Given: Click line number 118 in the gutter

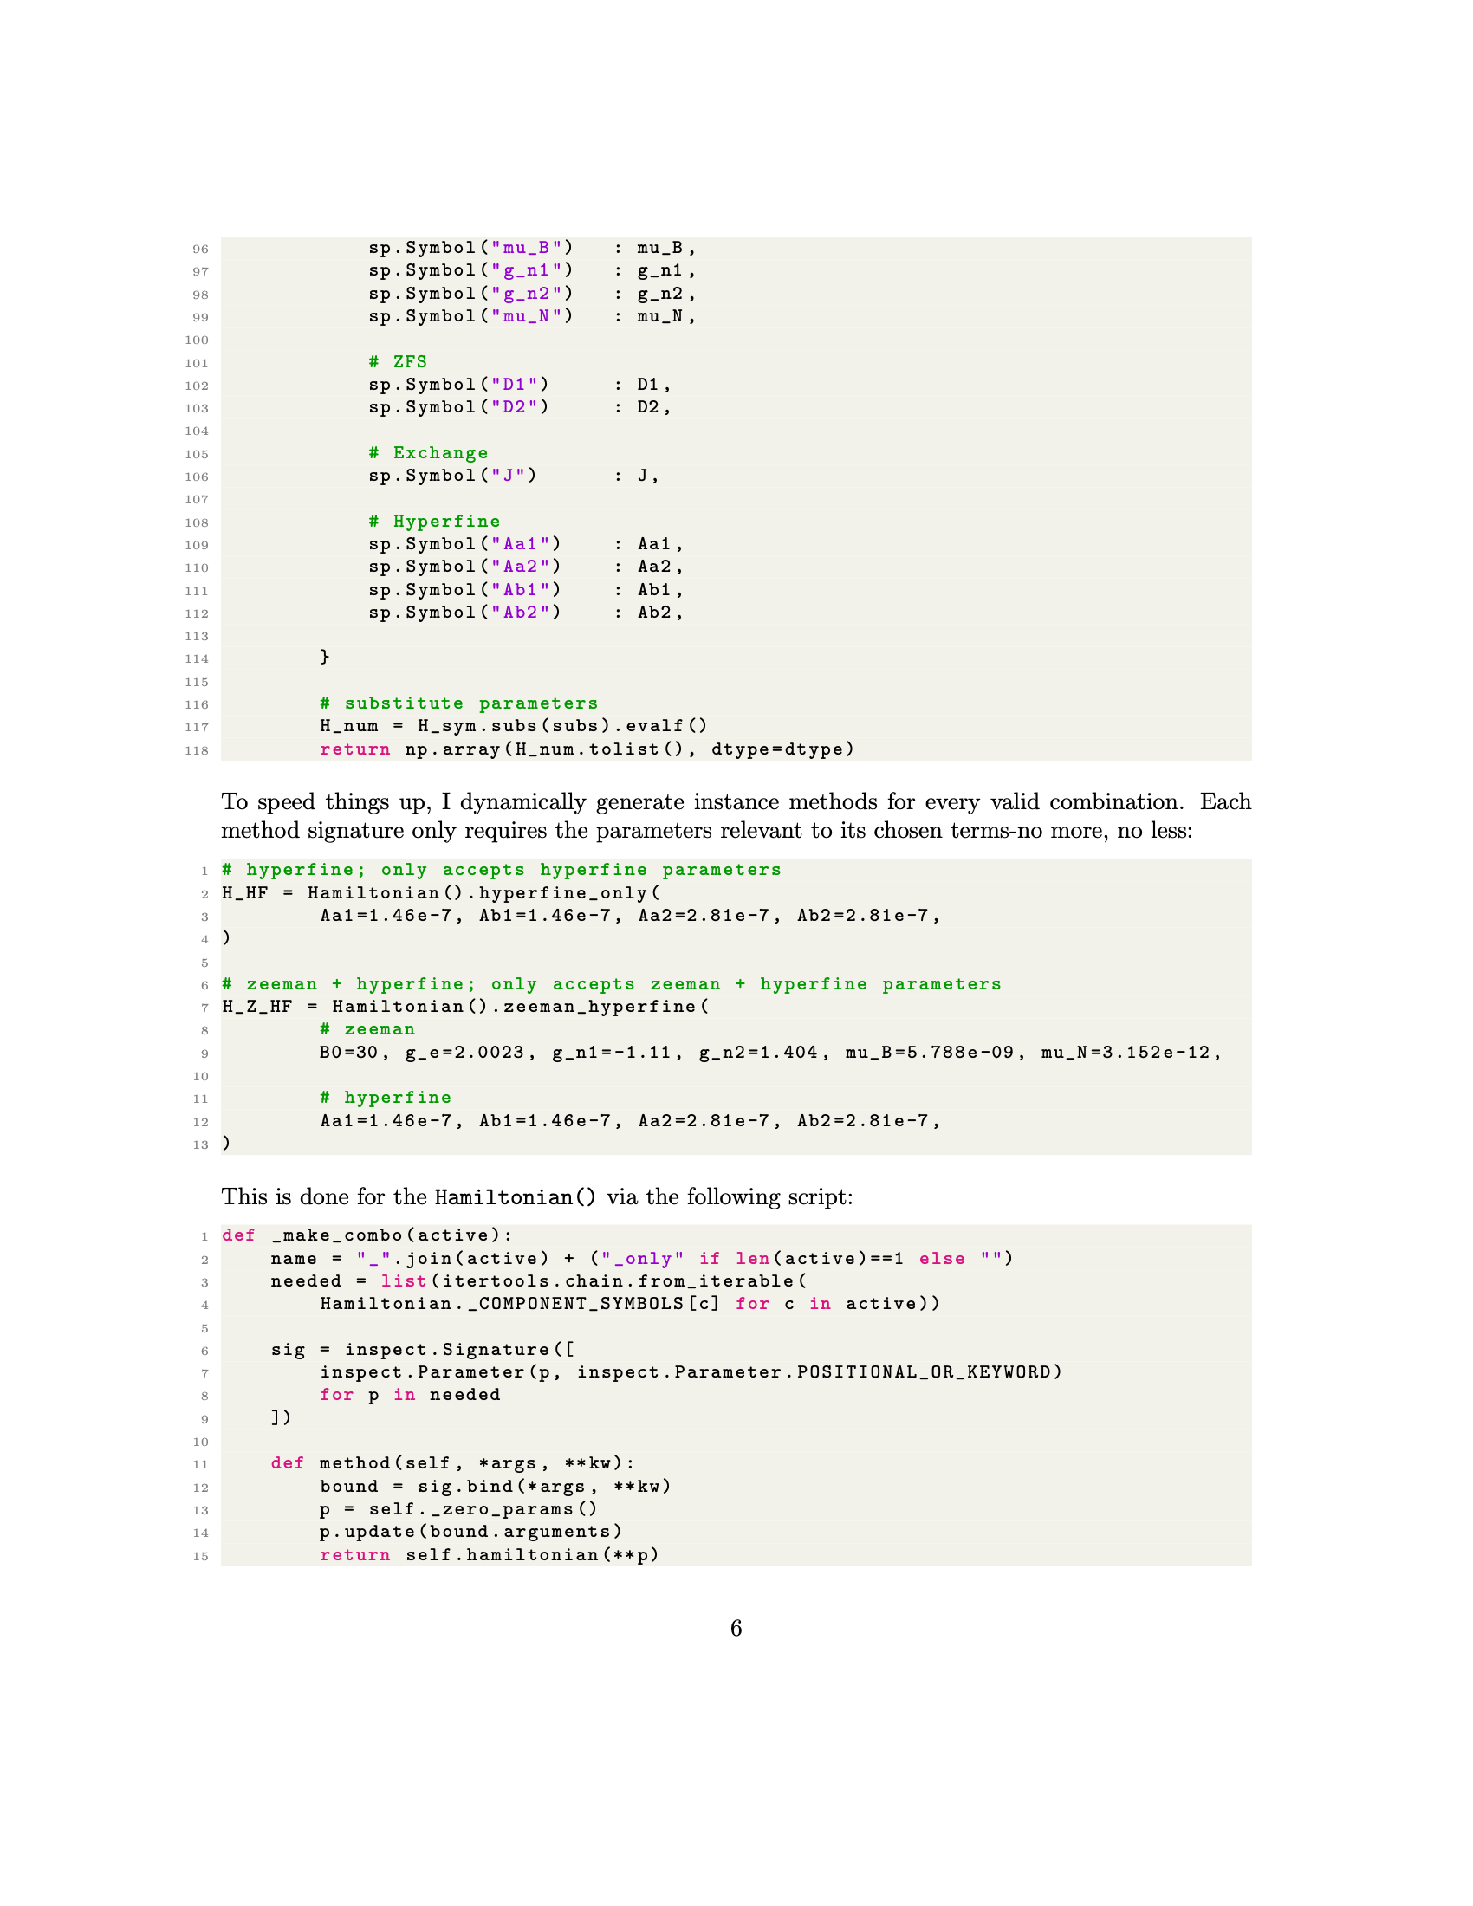Looking at the screenshot, I should click(198, 750).
